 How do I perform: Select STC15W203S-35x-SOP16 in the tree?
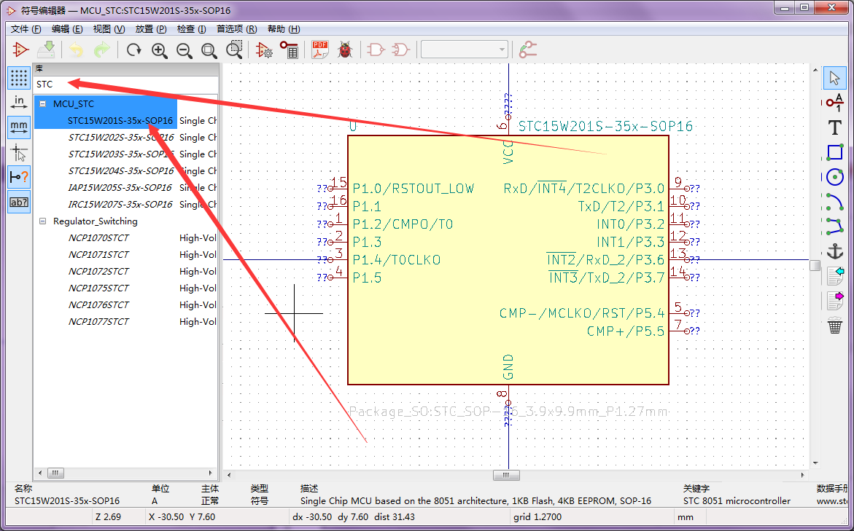click(121, 154)
